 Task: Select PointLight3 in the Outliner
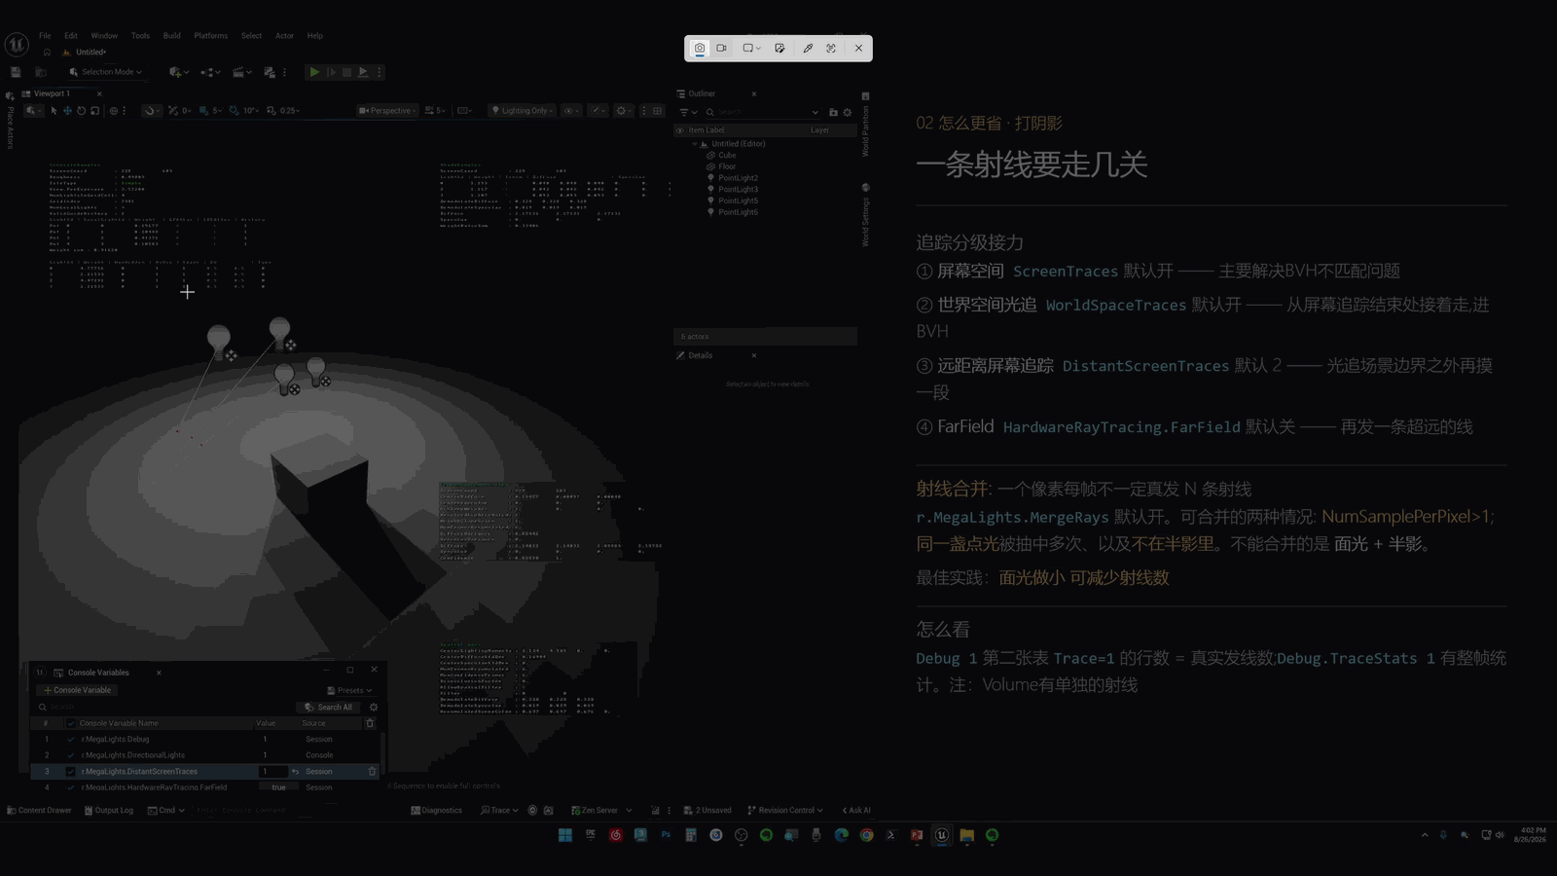738,190
